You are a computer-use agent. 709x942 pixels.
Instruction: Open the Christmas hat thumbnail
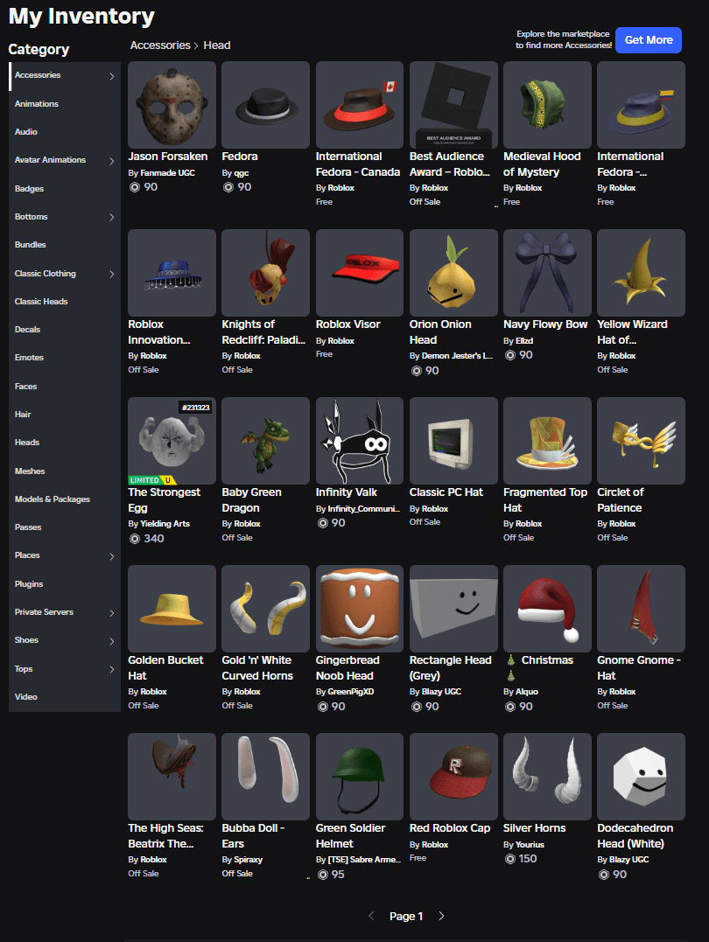click(x=547, y=609)
